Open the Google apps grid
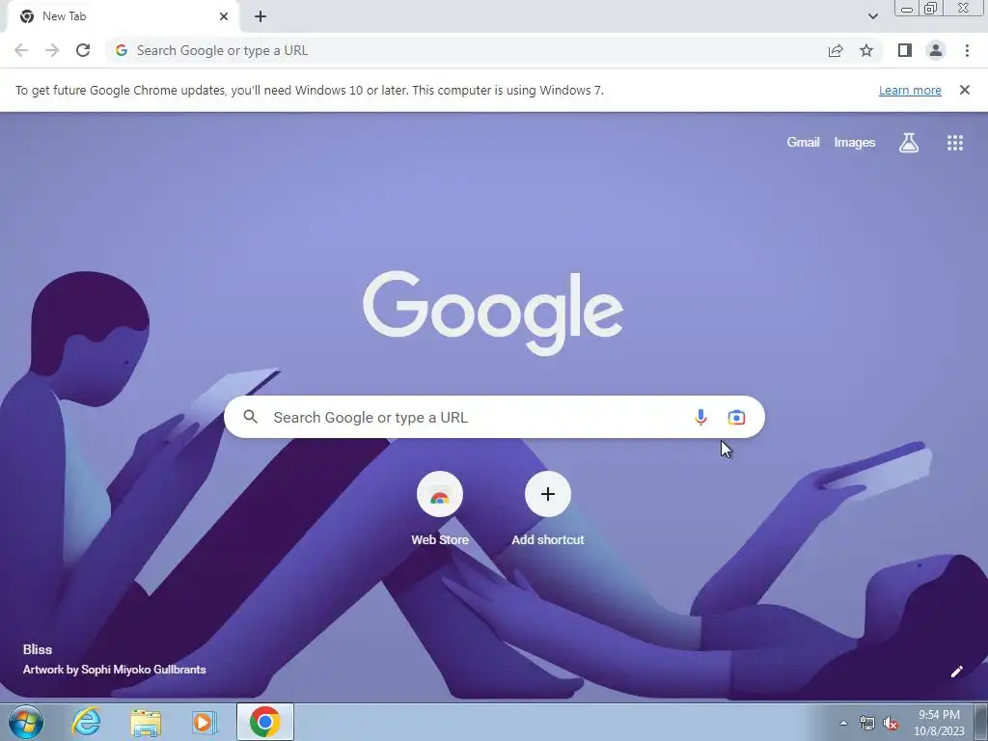The image size is (988, 741). [955, 143]
